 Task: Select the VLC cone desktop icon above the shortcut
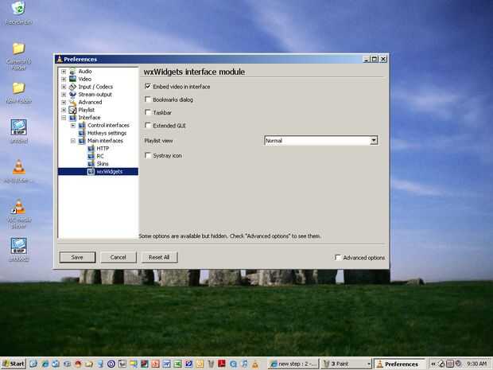coord(18,167)
